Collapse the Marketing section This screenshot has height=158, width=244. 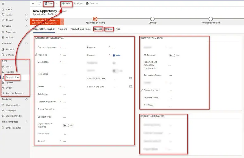[x=26, y=99]
